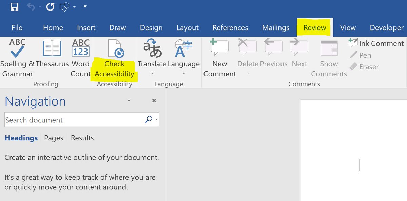This screenshot has width=407, height=201.
Task: Run Spelling & Grammar check
Action: (x=17, y=58)
